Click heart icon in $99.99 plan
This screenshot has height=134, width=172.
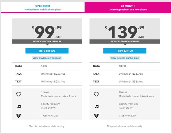point(18,94)
